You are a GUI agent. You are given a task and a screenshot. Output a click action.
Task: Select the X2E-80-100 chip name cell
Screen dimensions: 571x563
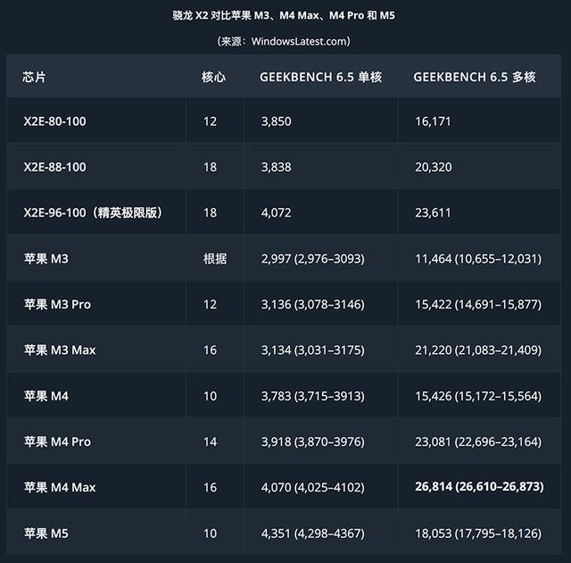[x=55, y=121]
